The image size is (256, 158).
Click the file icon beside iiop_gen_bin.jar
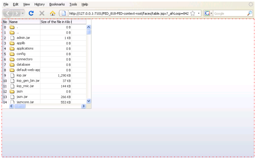tap(12, 81)
